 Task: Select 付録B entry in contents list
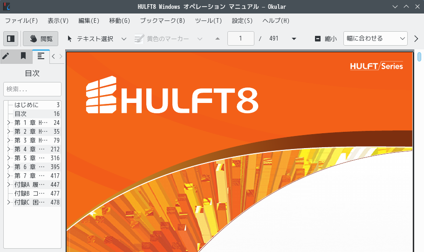[29, 193]
